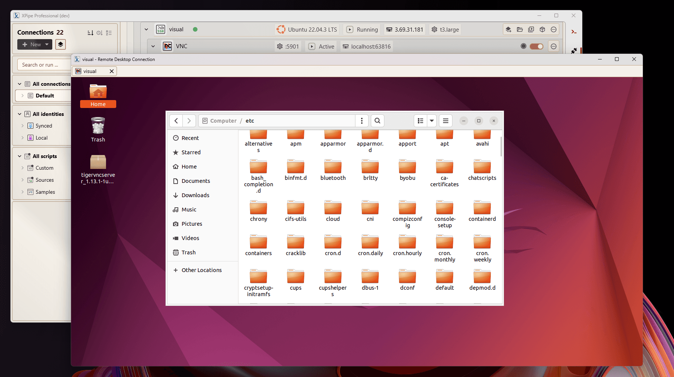
Task: Click the vertical scrollbar in the etc folder
Action: pyautogui.click(x=501, y=147)
